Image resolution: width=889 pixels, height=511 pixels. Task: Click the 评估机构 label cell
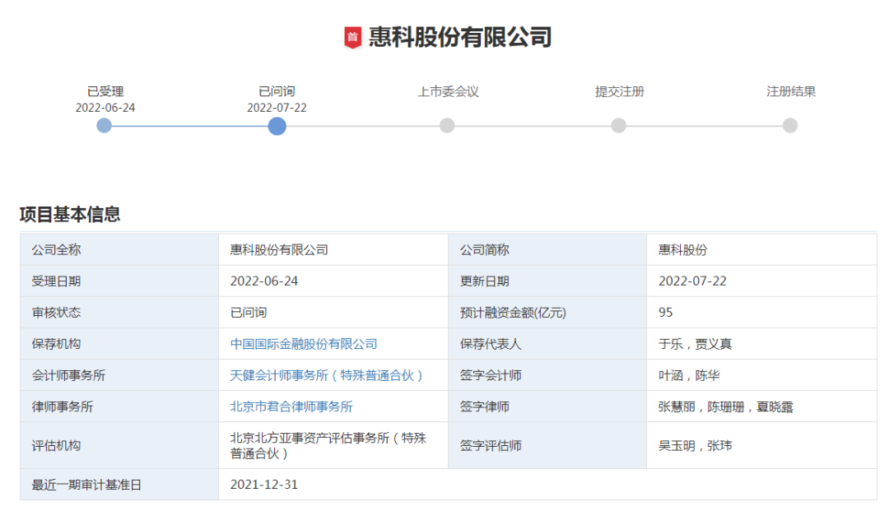click(x=119, y=445)
